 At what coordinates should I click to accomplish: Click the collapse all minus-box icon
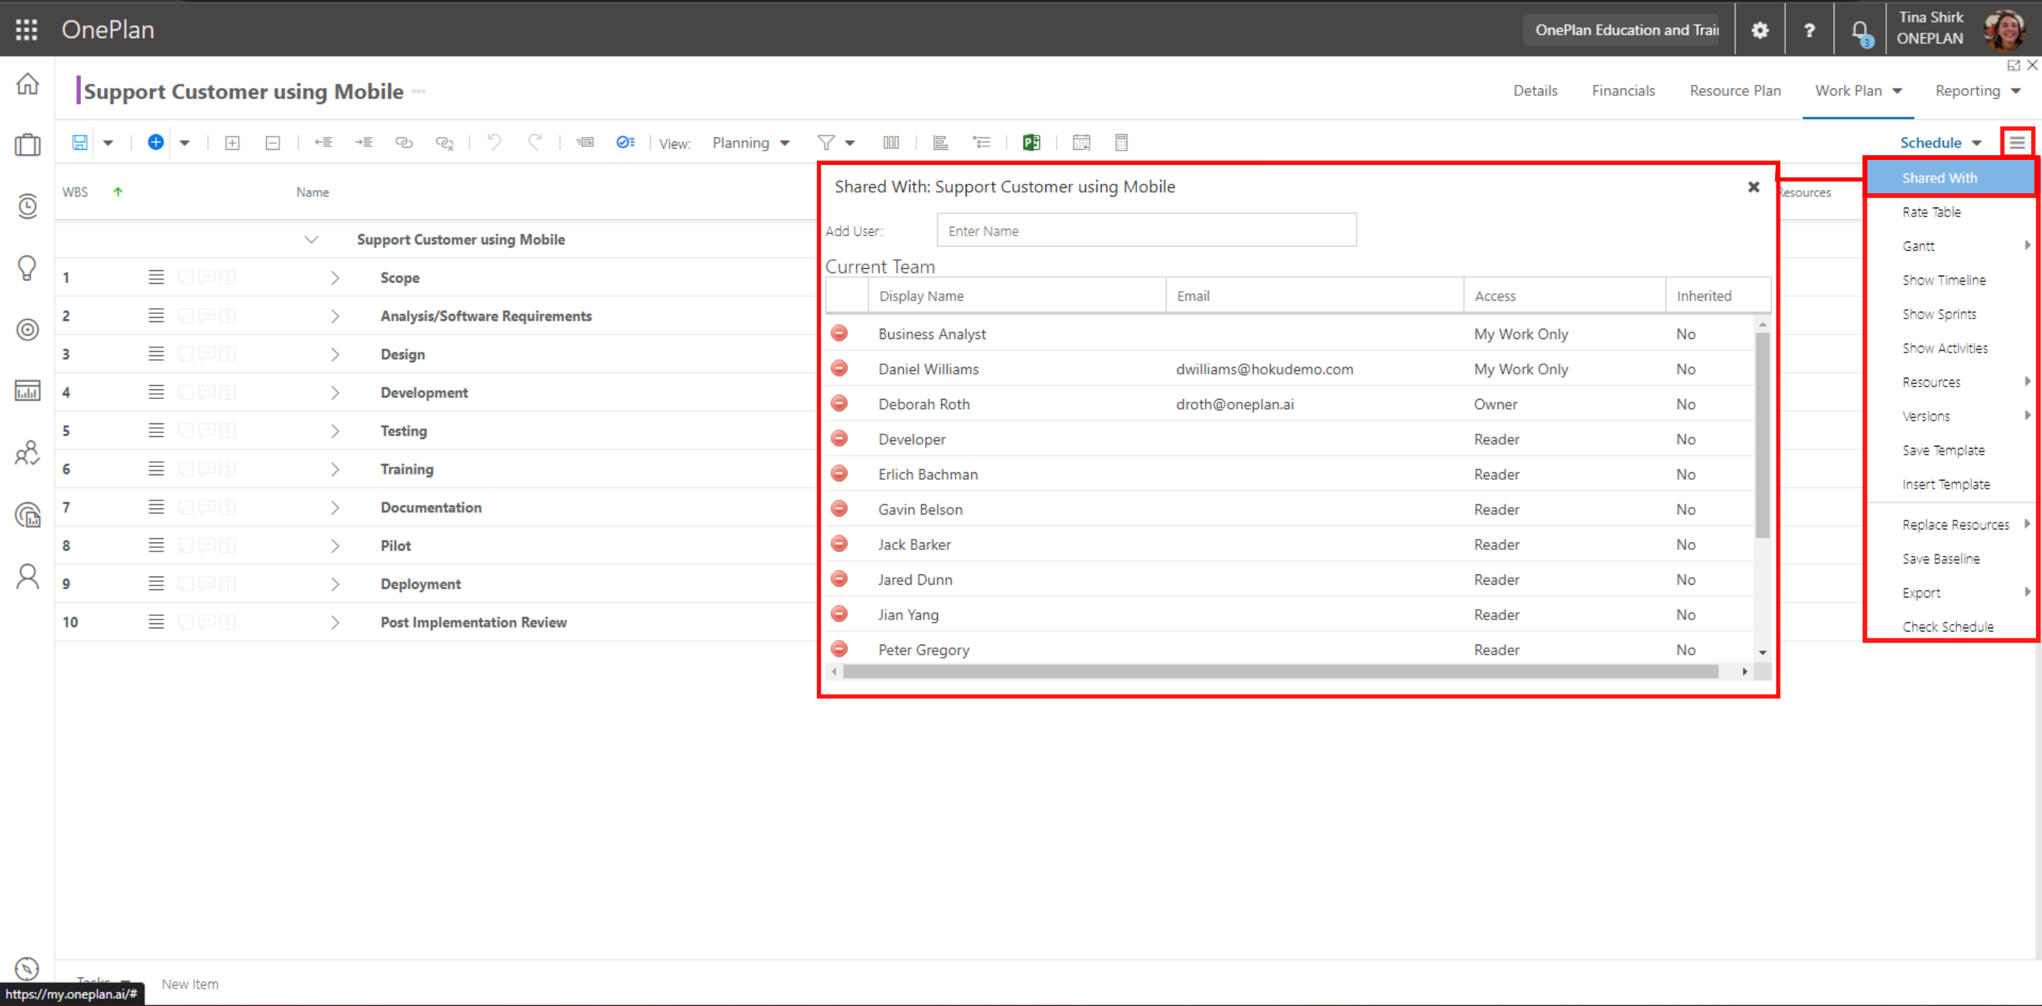272,143
